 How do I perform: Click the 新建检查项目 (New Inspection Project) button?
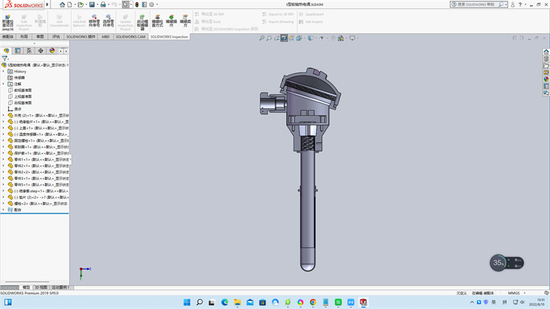click(x=8, y=21)
